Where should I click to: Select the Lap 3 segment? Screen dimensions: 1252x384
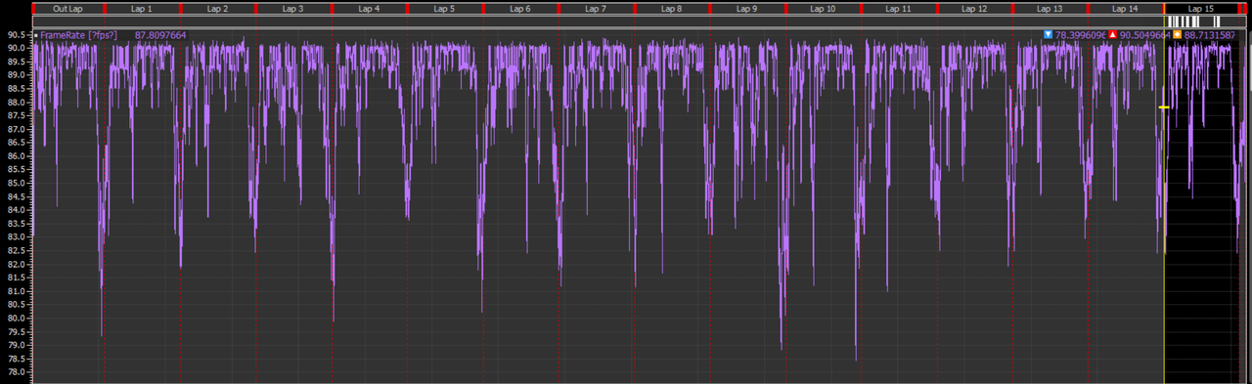pos(293,8)
